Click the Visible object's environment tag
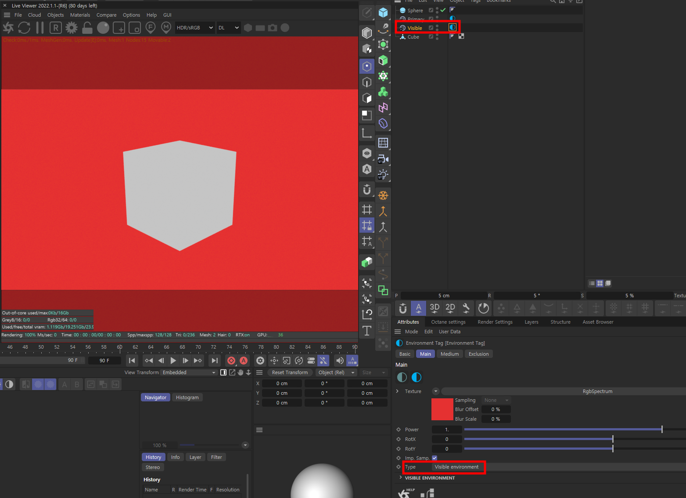The width and height of the screenshot is (686, 498). [x=453, y=27]
